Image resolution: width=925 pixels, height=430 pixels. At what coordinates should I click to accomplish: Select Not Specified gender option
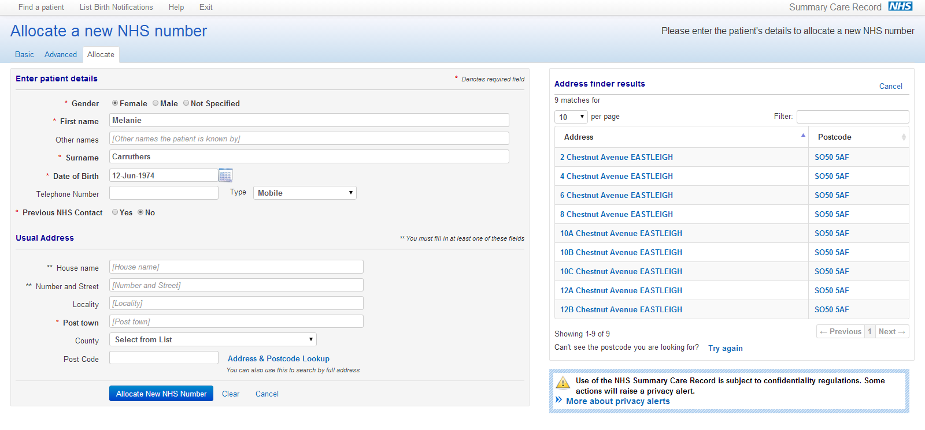click(x=186, y=103)
